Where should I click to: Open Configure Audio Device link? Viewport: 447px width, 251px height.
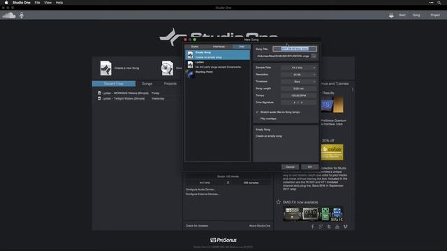pos(200,189)
